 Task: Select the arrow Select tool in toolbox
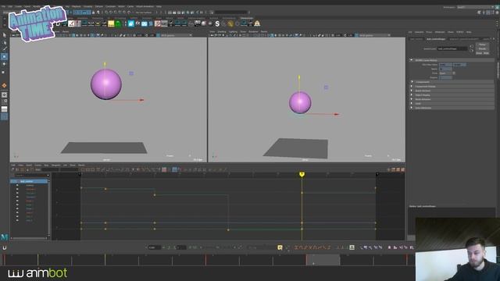coord(4,35)
